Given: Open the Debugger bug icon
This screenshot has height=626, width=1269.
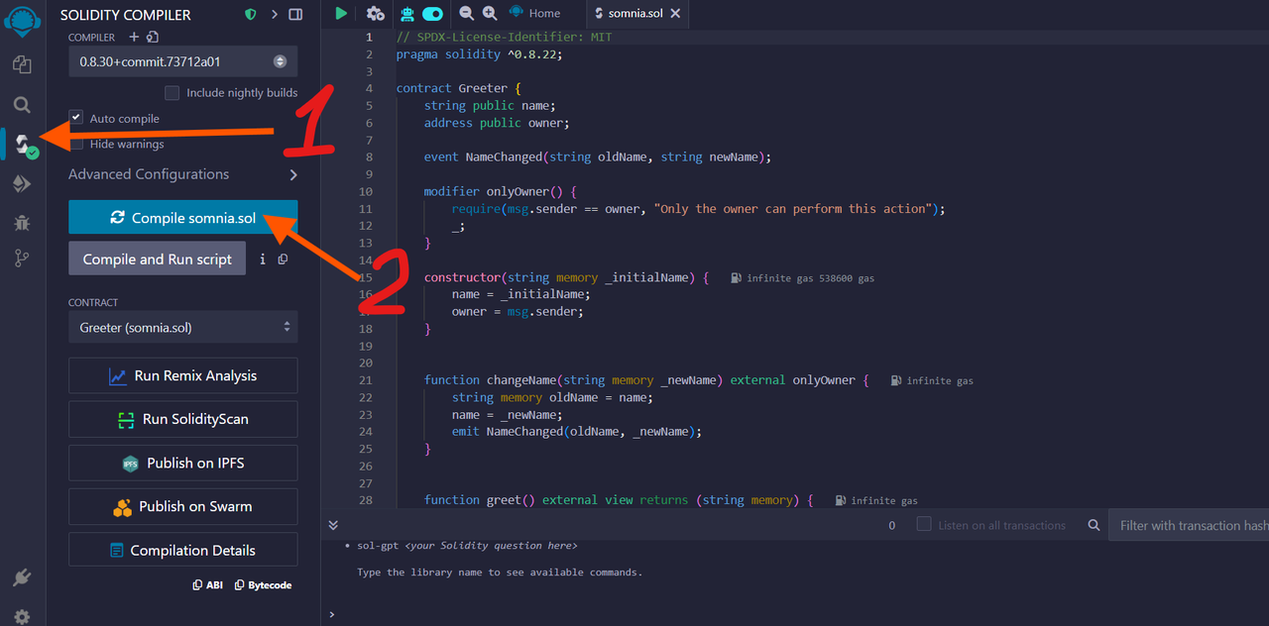Looking at the screenshot, I should tap(22, 223).
